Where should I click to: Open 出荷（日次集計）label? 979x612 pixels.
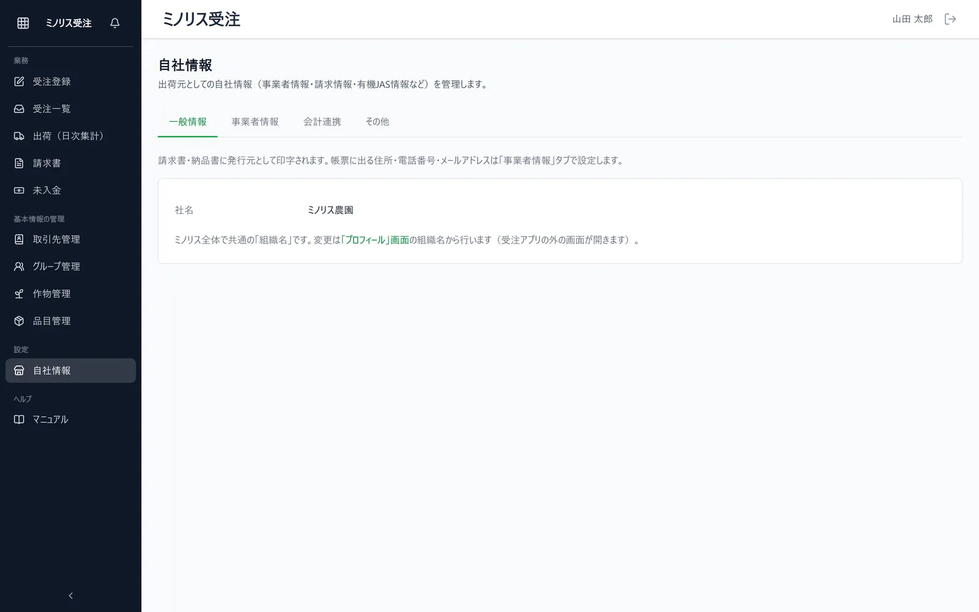[69, 136]
